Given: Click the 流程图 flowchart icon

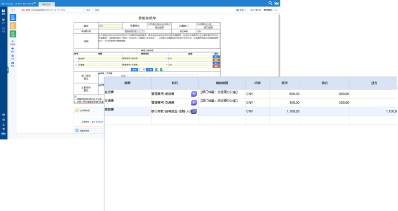Looking at the screenshot, I should [12, 42].
